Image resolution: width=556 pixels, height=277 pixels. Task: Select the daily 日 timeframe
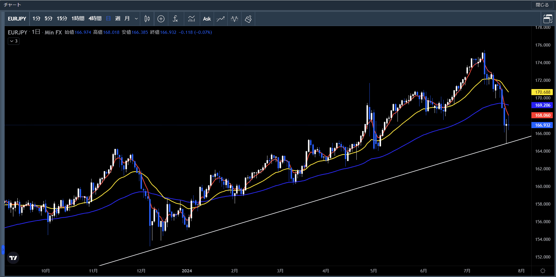pyautogui.click(x=108, y=19)
